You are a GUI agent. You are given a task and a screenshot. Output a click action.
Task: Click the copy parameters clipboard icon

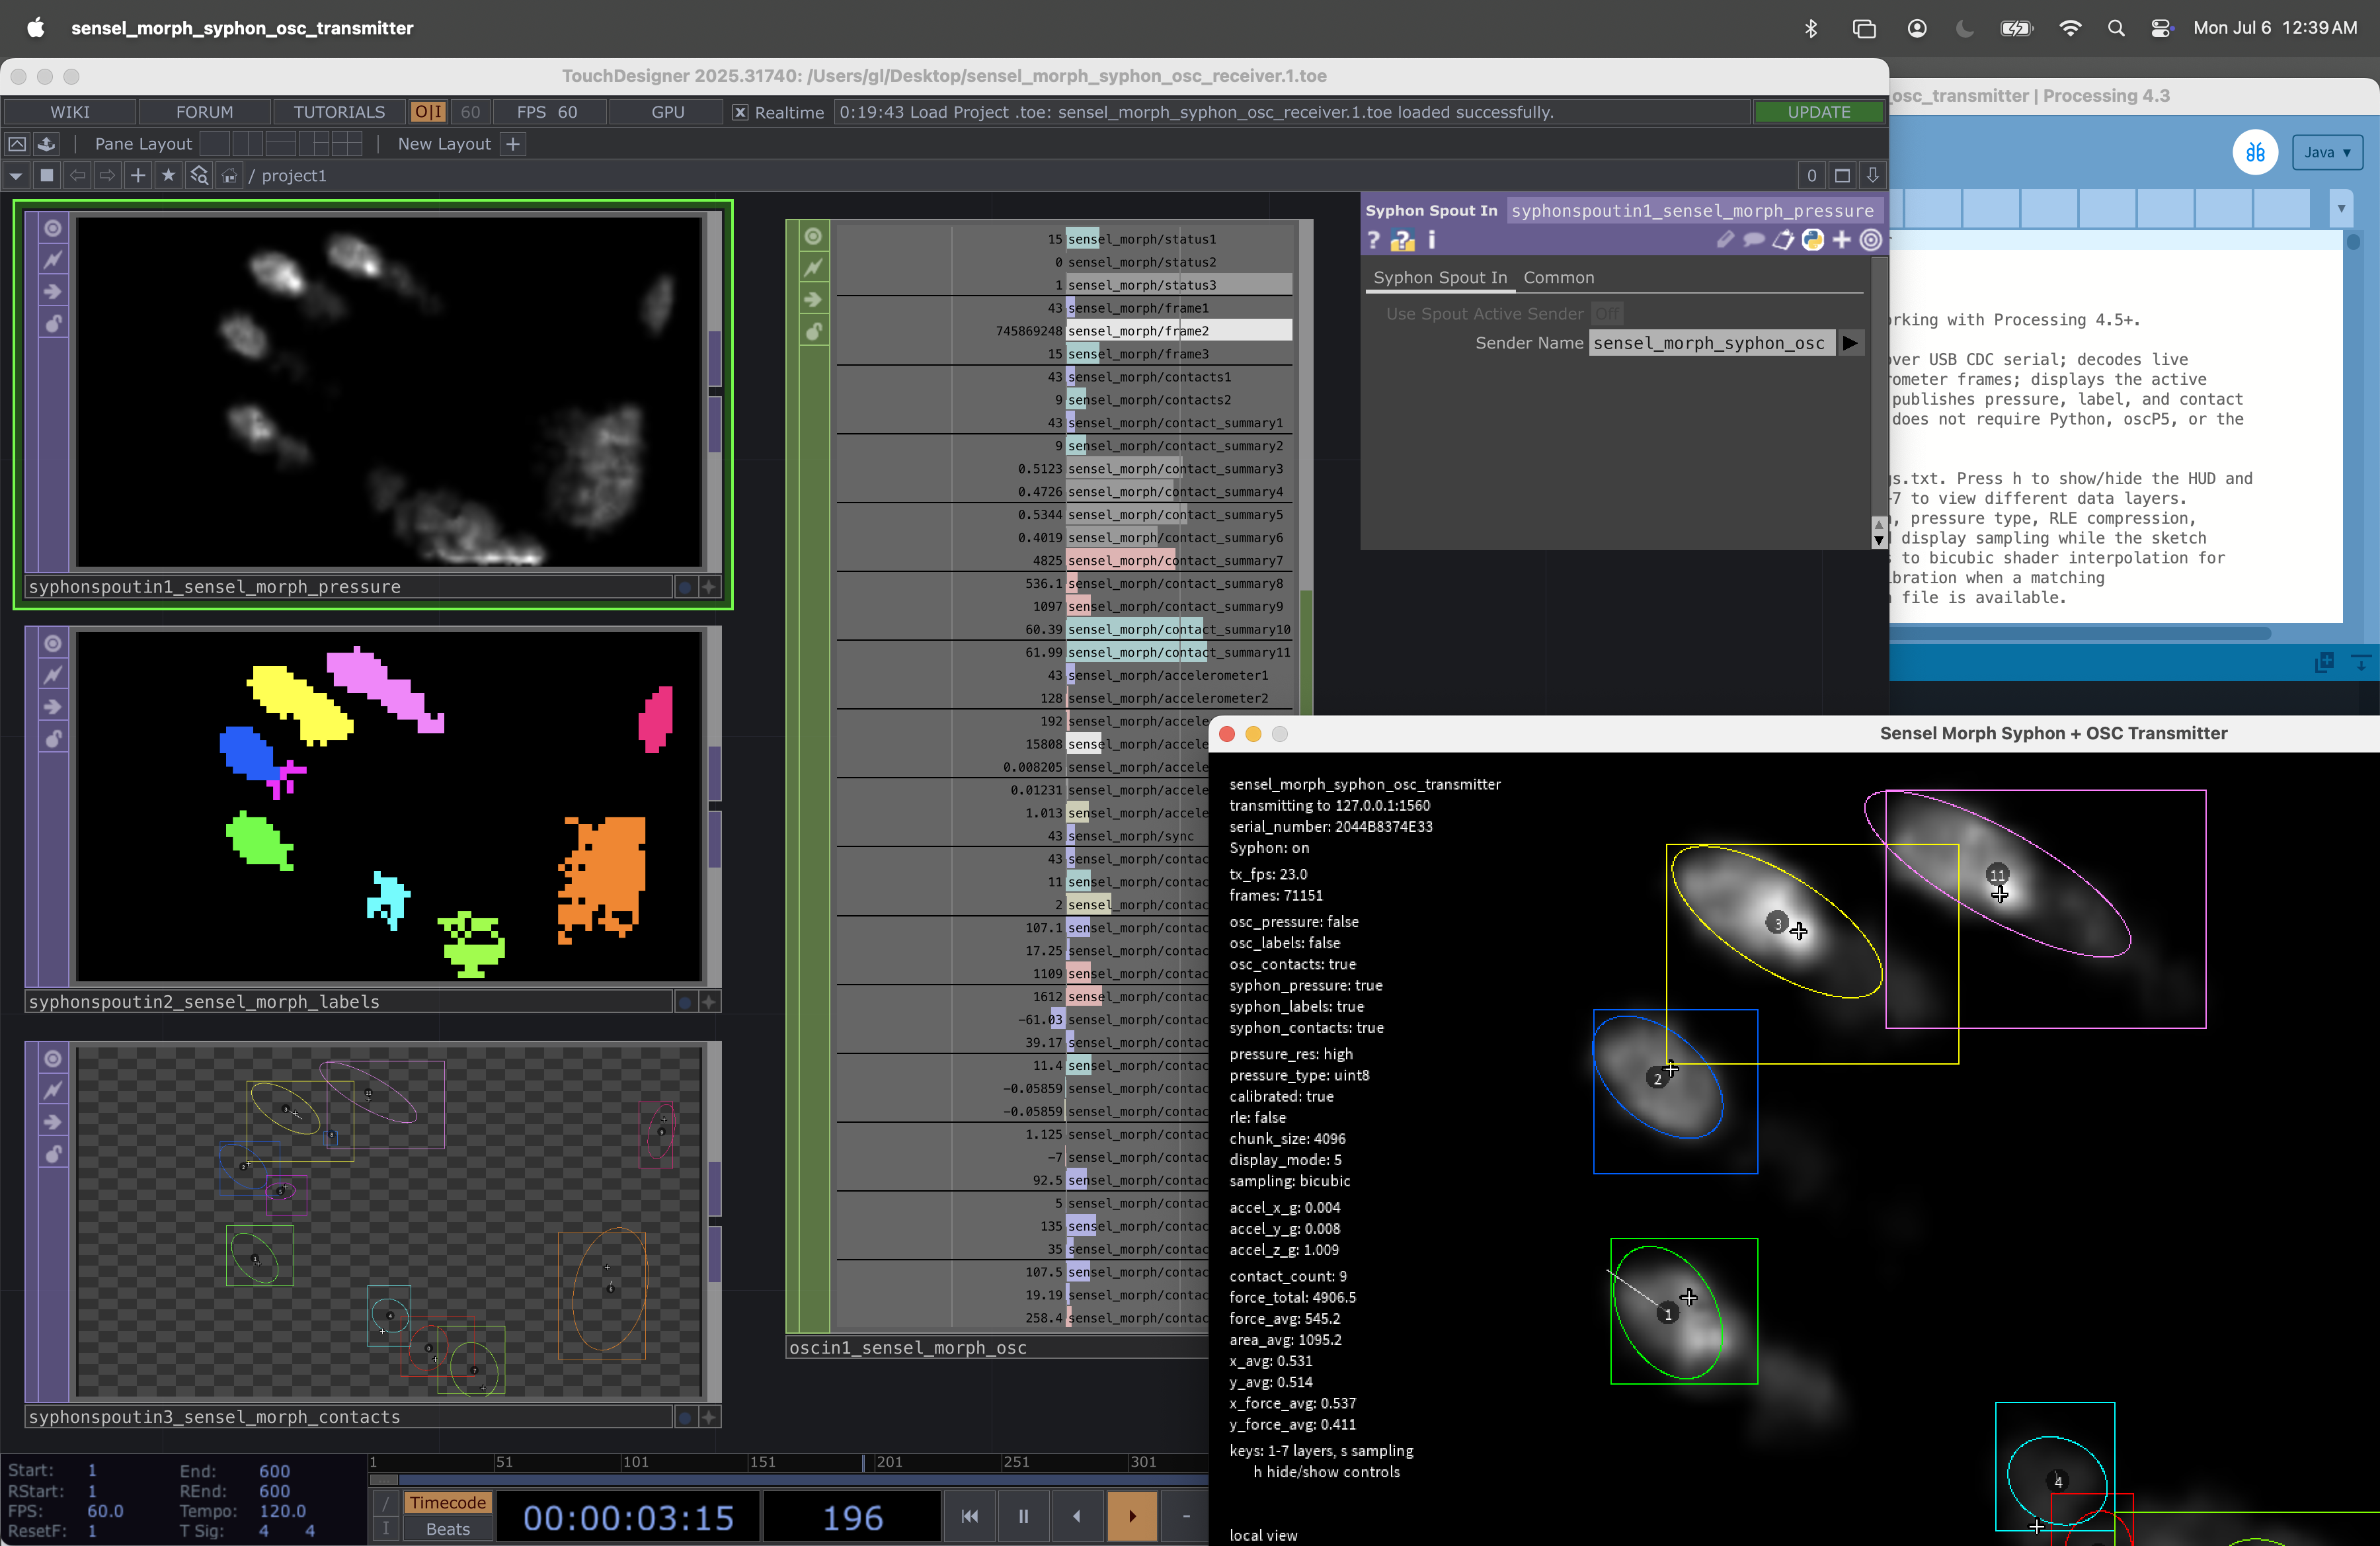pos(1783,240)
